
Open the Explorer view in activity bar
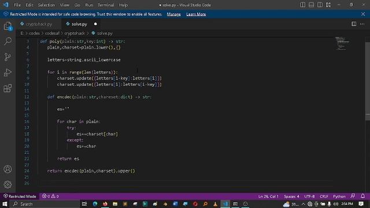(x=8, y=26)
